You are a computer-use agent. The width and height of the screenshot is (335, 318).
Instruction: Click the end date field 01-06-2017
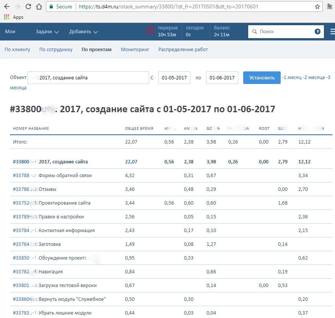point(222,78)
